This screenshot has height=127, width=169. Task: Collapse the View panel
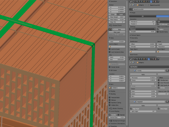tap(109, 38)
